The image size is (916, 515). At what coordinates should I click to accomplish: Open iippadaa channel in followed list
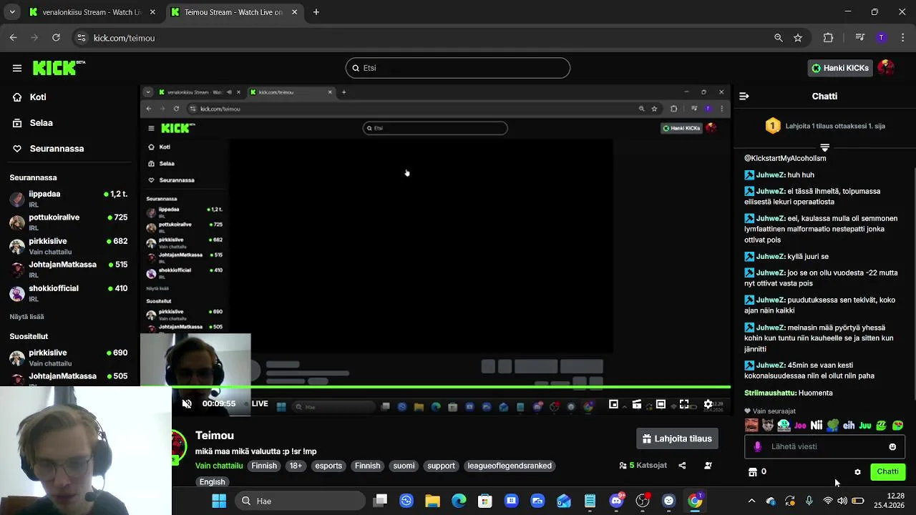pyautogui.click(x=68, y=199)
